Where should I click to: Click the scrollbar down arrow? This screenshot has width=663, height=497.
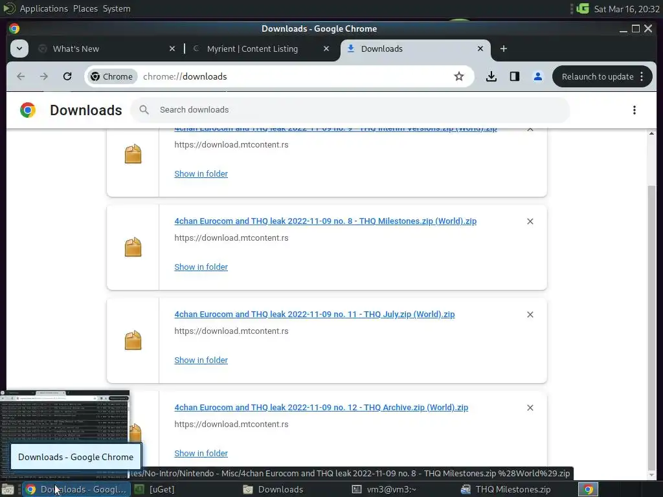click(651, 476)
